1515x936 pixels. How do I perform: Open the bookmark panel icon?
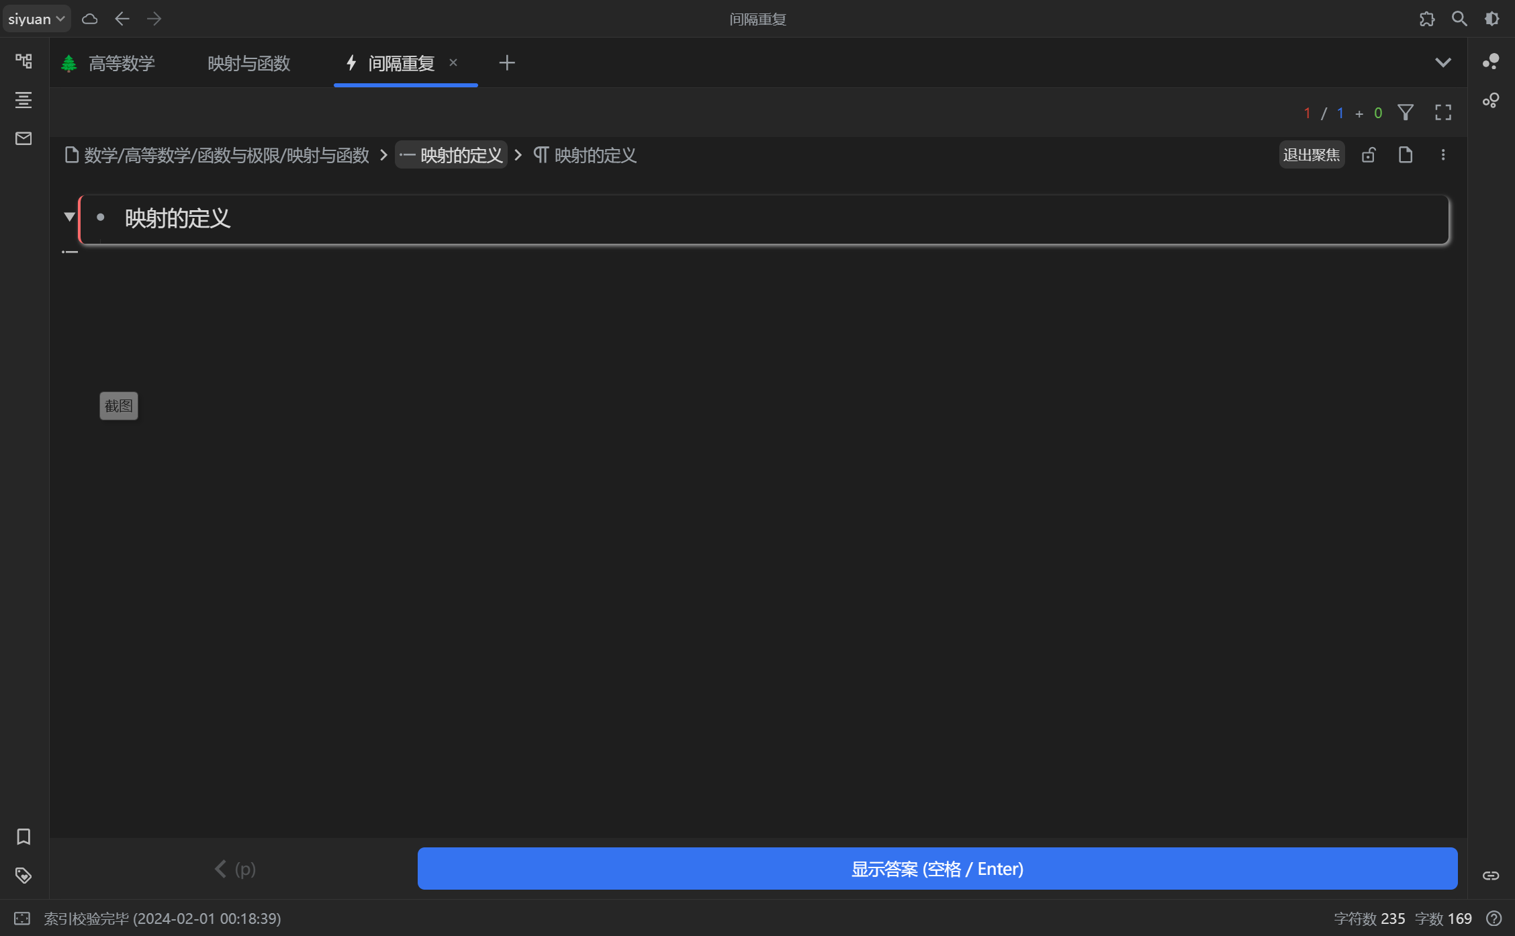pos(24,837)
